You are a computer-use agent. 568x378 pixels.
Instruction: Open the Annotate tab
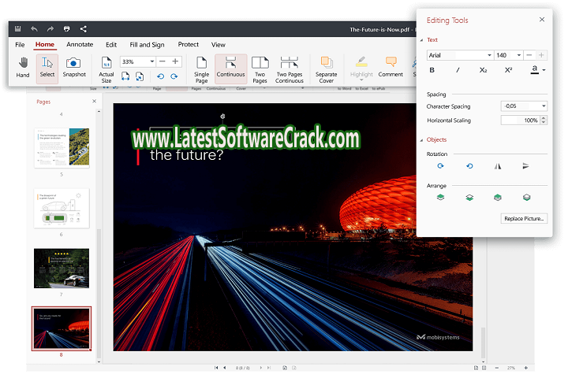[x=80, y=44]
